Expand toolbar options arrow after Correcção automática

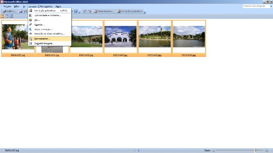click(x=145, y=12)
